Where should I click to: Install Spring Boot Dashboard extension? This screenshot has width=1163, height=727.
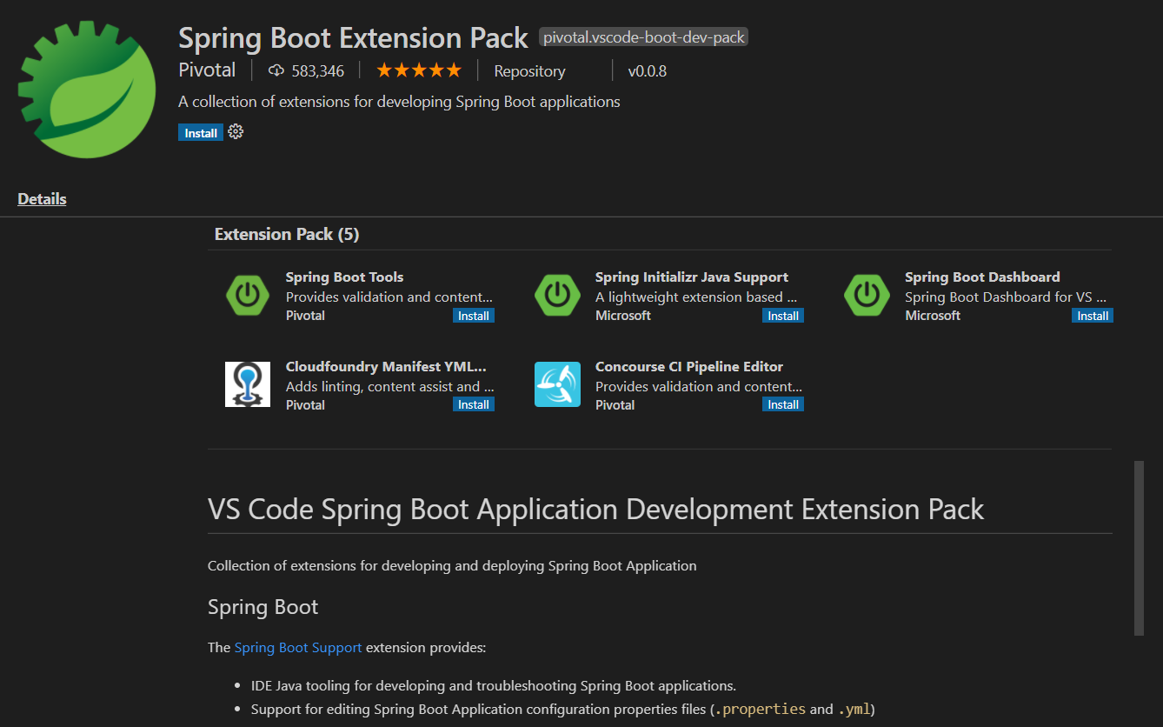click(1093, 316)
